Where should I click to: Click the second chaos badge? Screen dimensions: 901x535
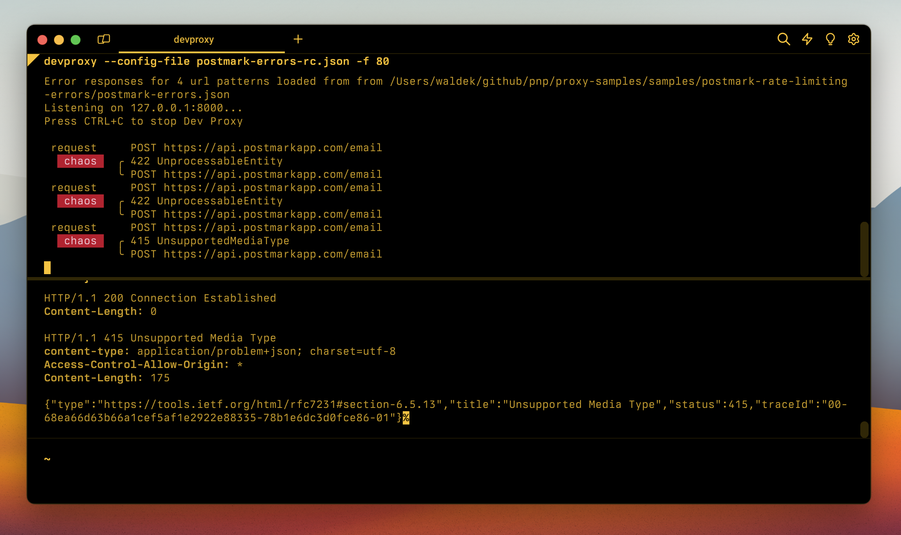(80, 201)
